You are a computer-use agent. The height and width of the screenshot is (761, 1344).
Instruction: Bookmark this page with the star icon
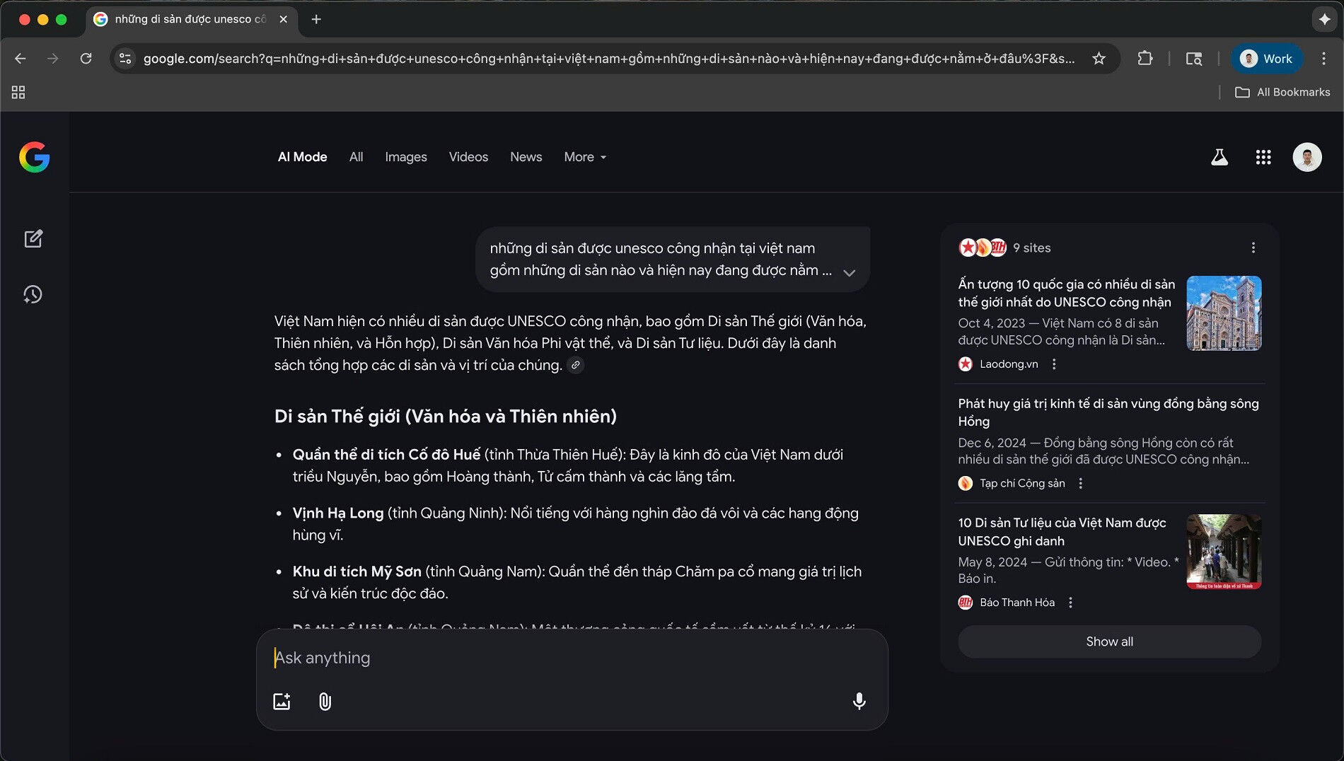(x=1099, y=59)
